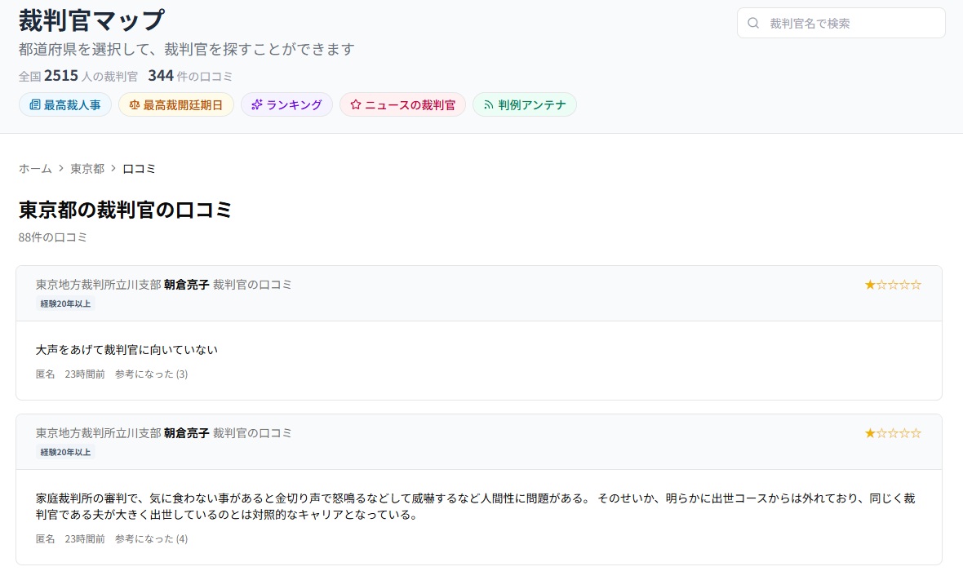Go to ホーム via breadcrumb
This screenshot has height=580, width=963.
pyautogui.click(x=35, y=169)
